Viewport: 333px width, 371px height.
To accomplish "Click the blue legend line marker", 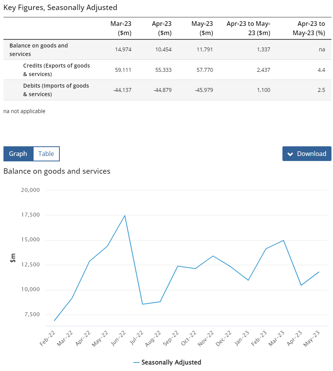I will pos(137,363).
